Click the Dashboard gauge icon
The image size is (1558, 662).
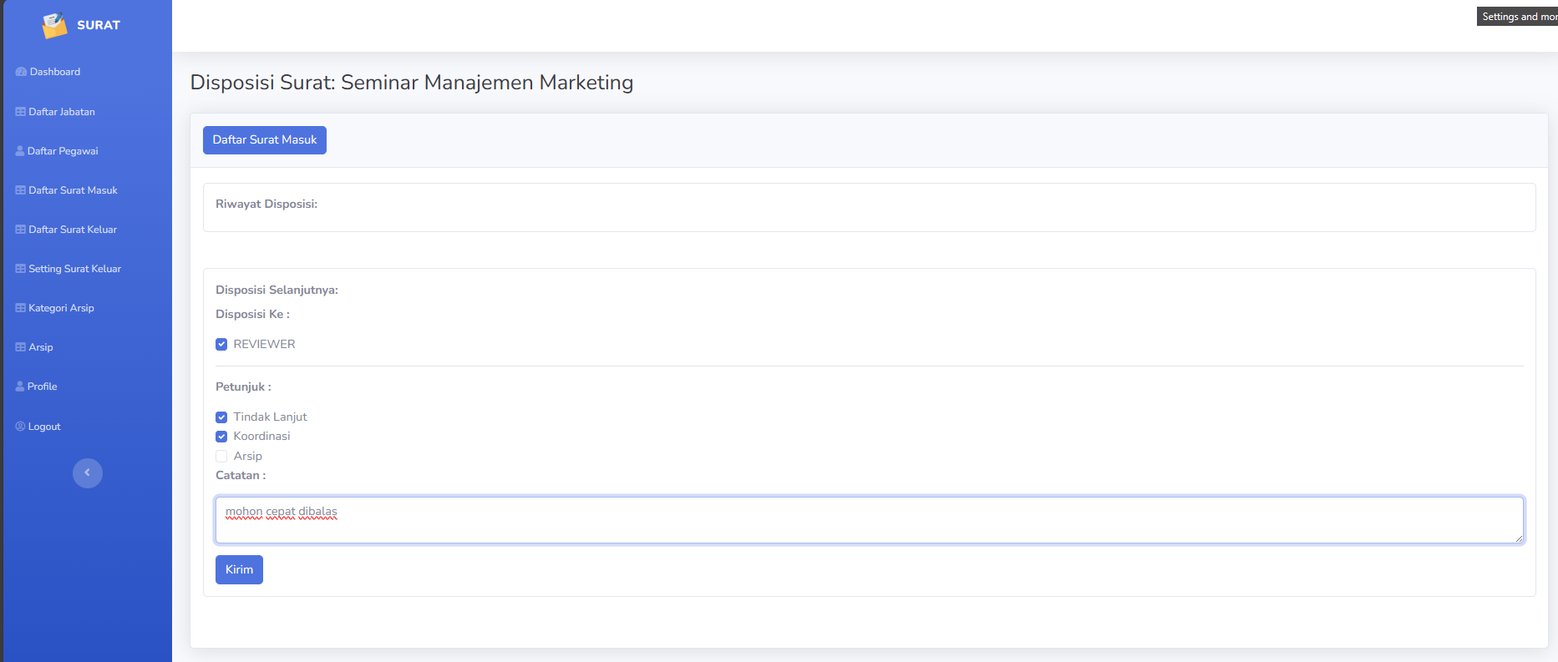(21, 72)
